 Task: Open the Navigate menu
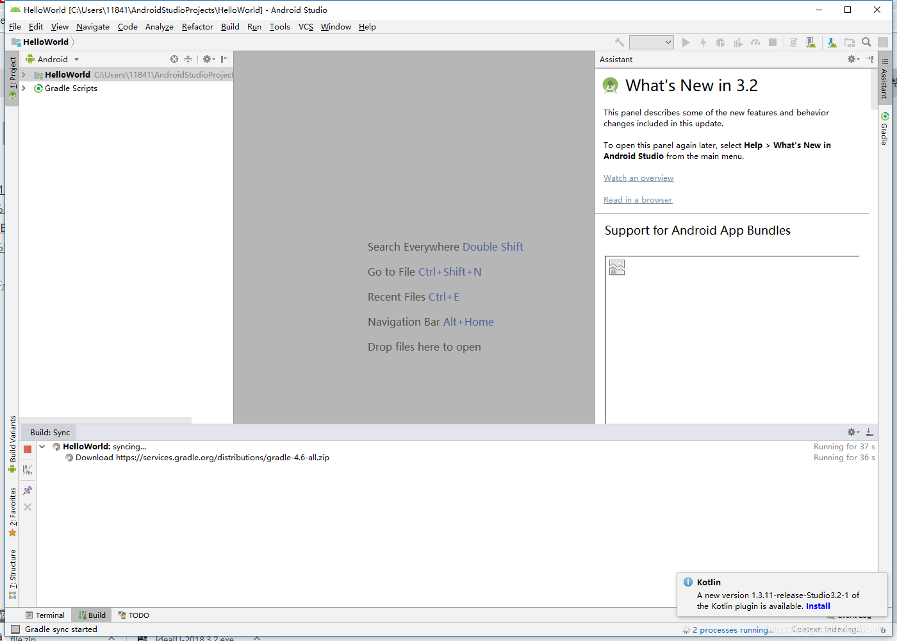pyautogui.click(x=93, y=27)
